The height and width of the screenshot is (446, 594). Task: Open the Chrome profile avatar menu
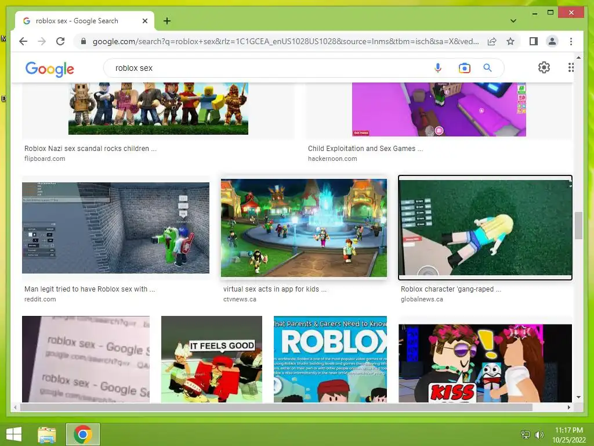552,41
